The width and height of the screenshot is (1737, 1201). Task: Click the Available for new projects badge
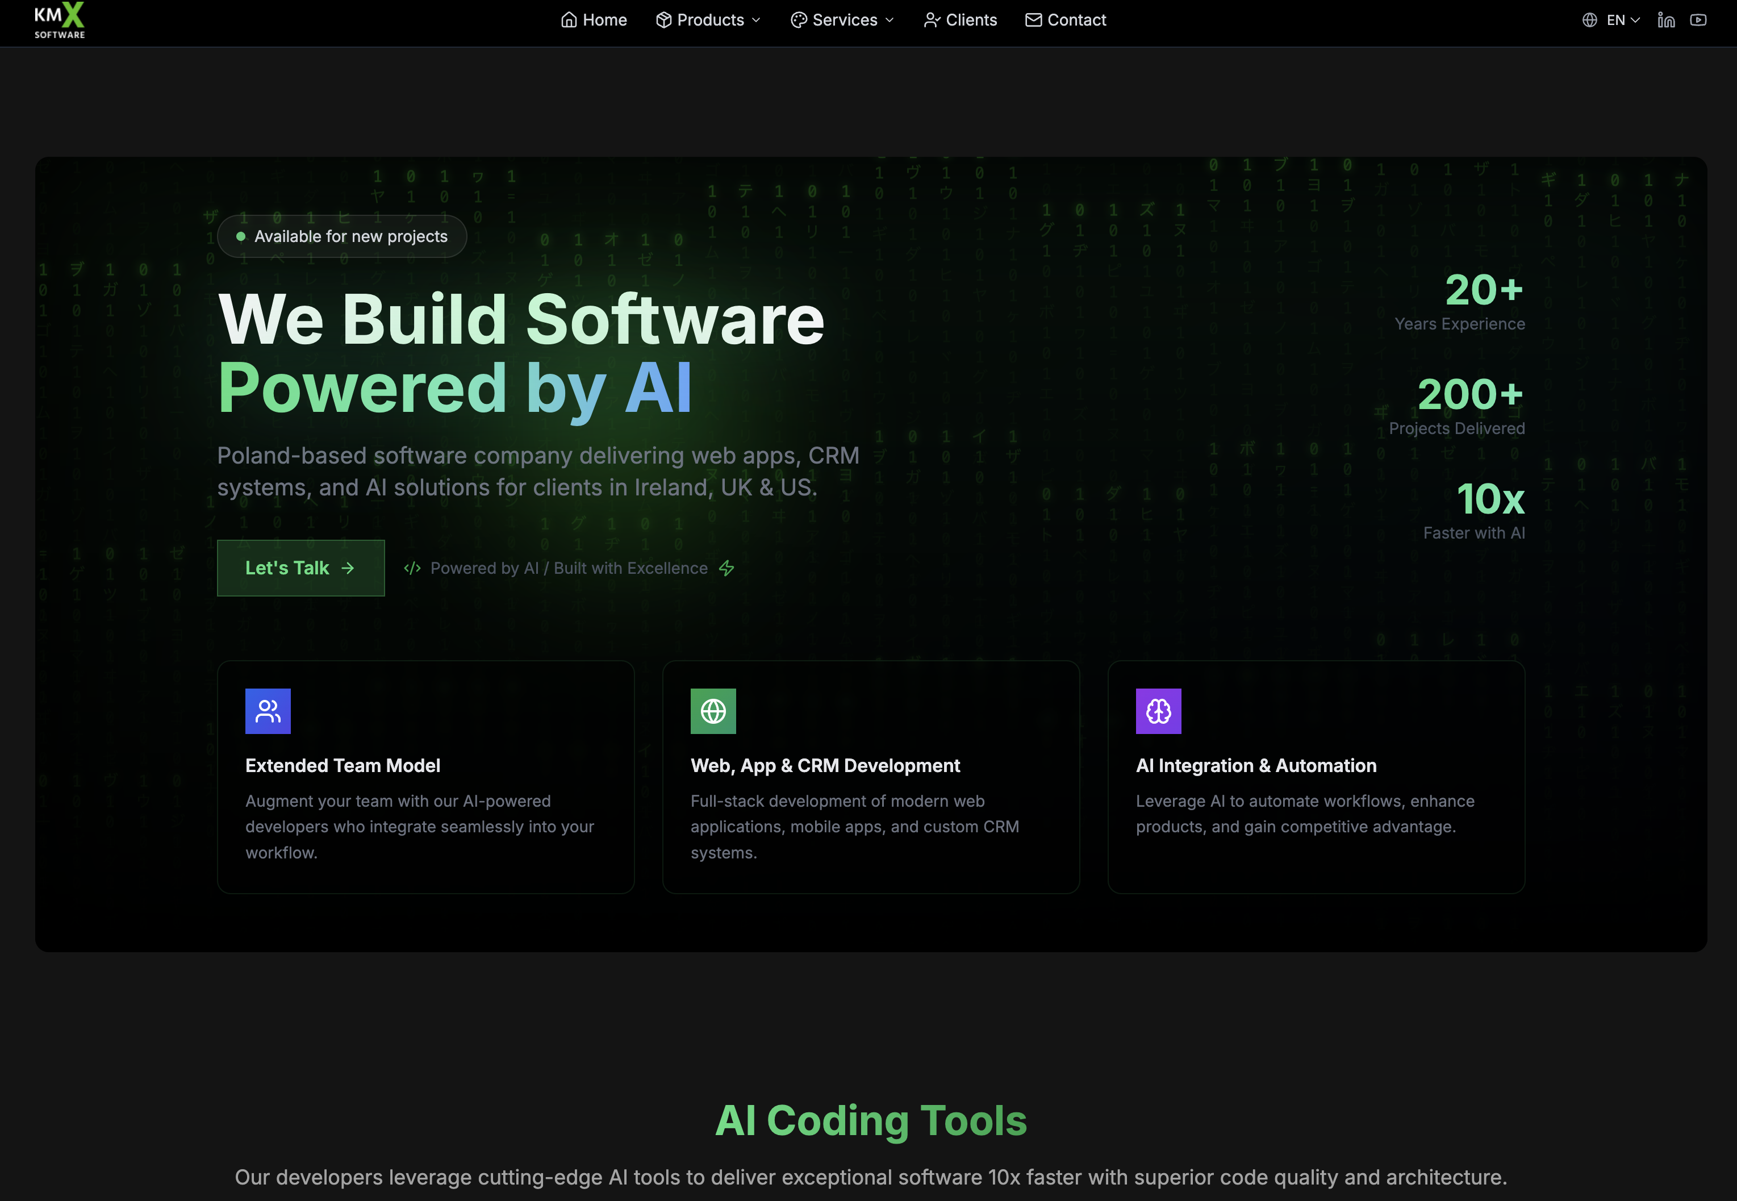(343, 236)
